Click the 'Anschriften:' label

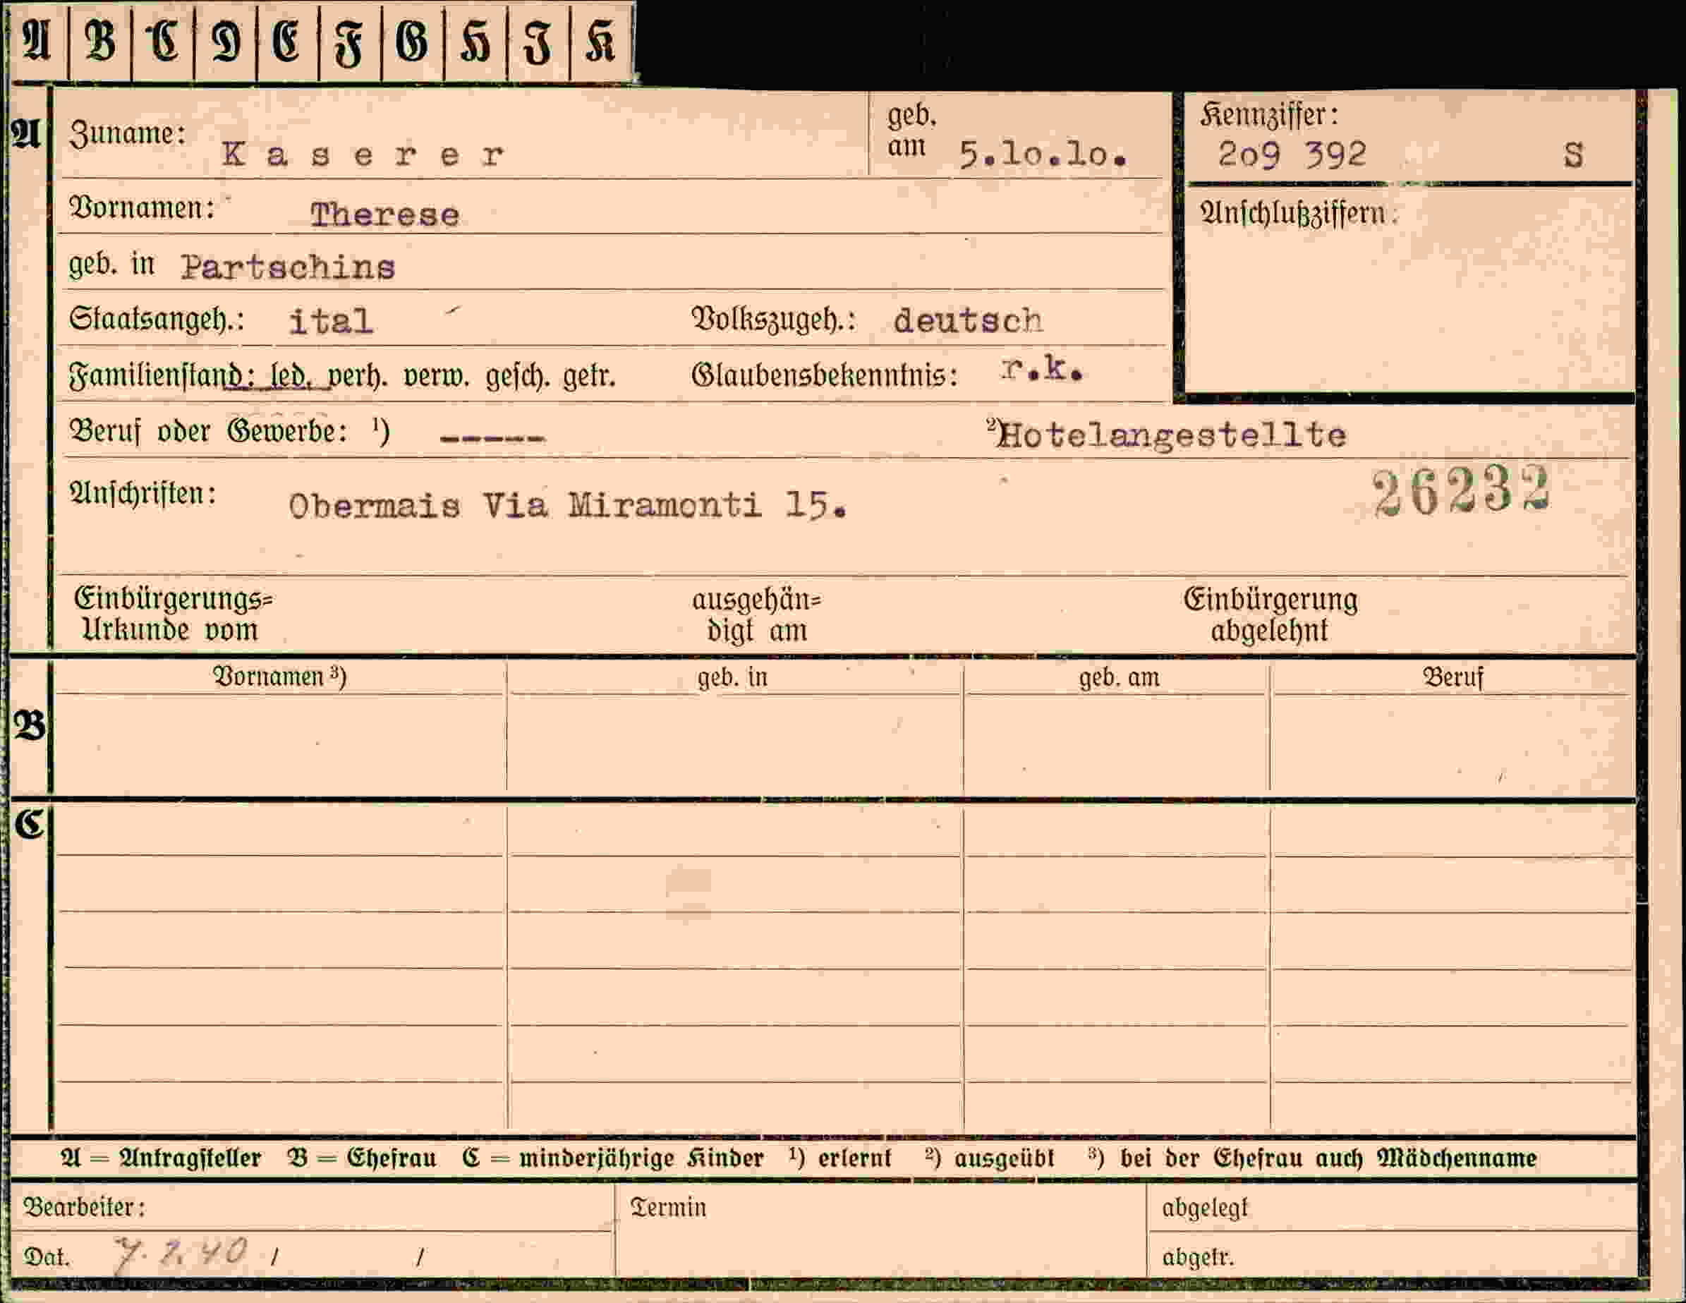[x=142, y=493]
